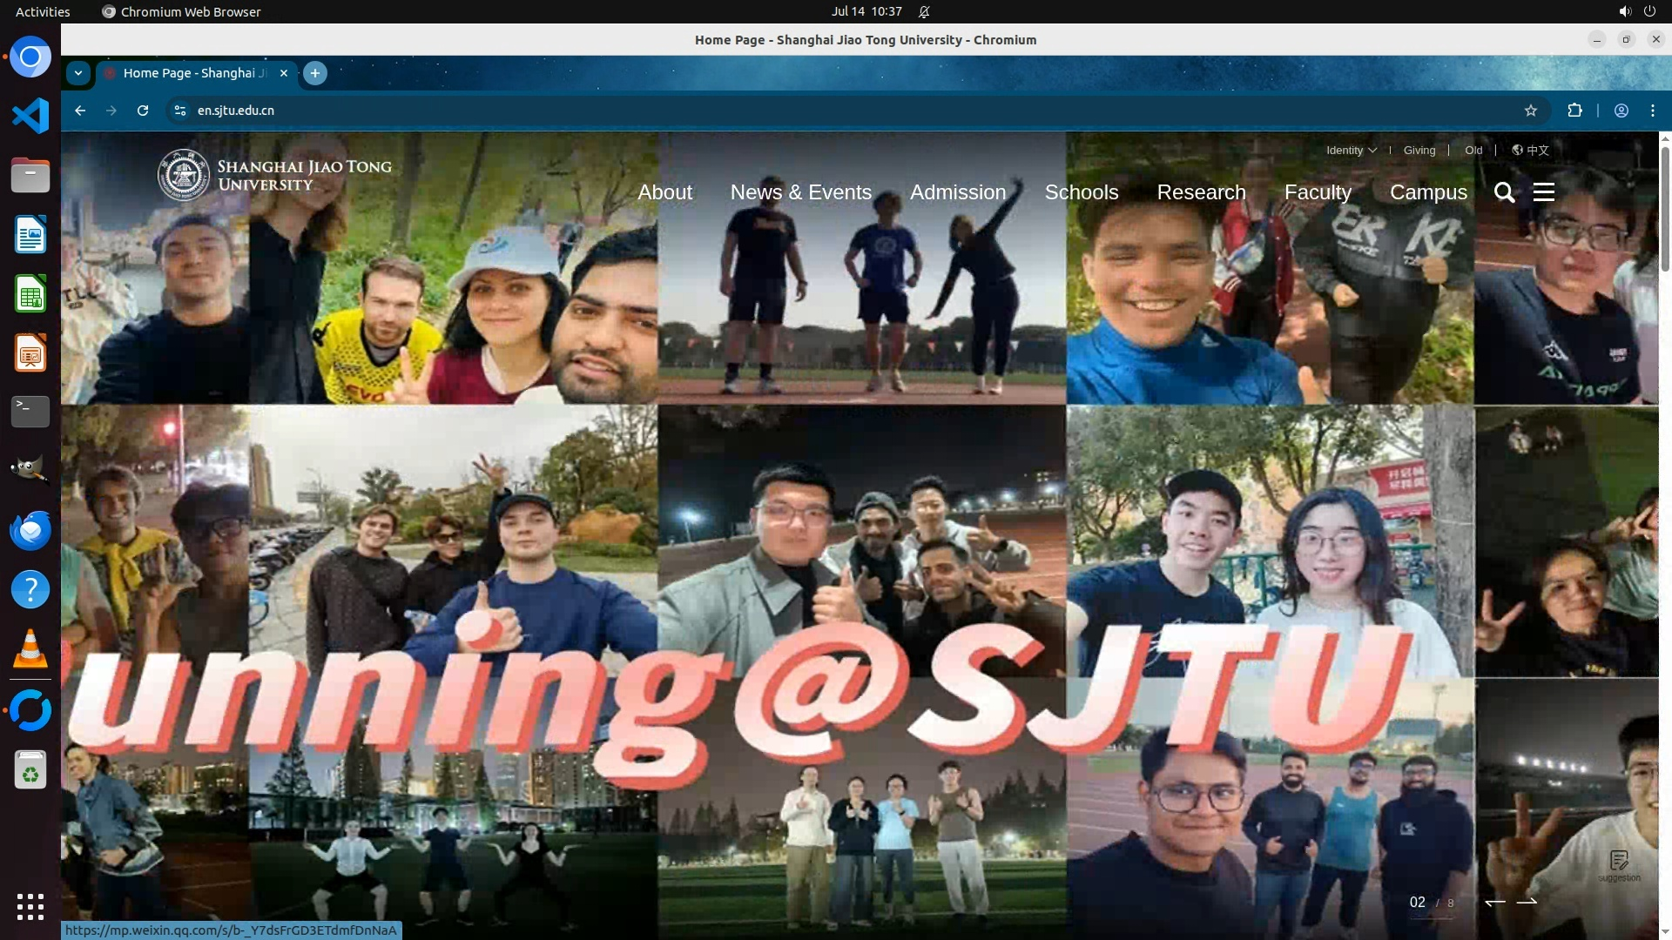Screen dimensions: 1672x940
Task: Open the Admission menu
Action: [957, 192]
